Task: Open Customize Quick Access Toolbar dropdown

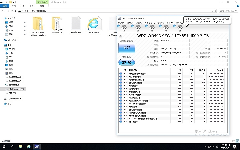Action: point(14,2)
